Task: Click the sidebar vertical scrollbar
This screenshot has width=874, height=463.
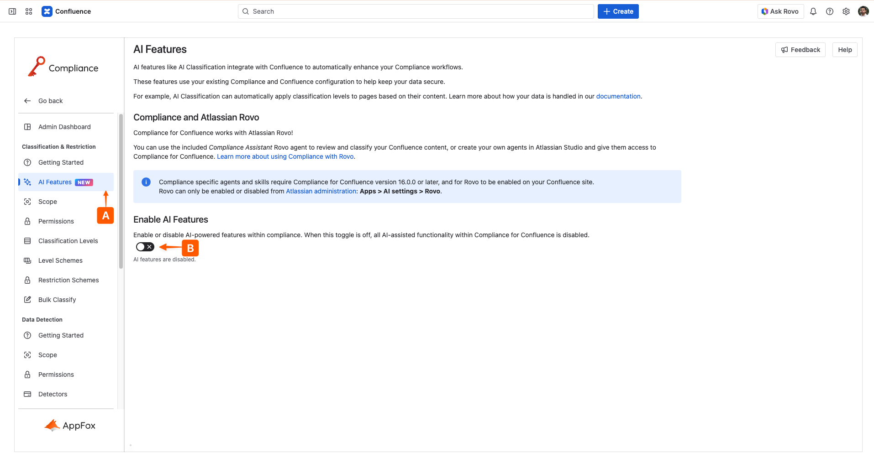Action: pos(121,192)
